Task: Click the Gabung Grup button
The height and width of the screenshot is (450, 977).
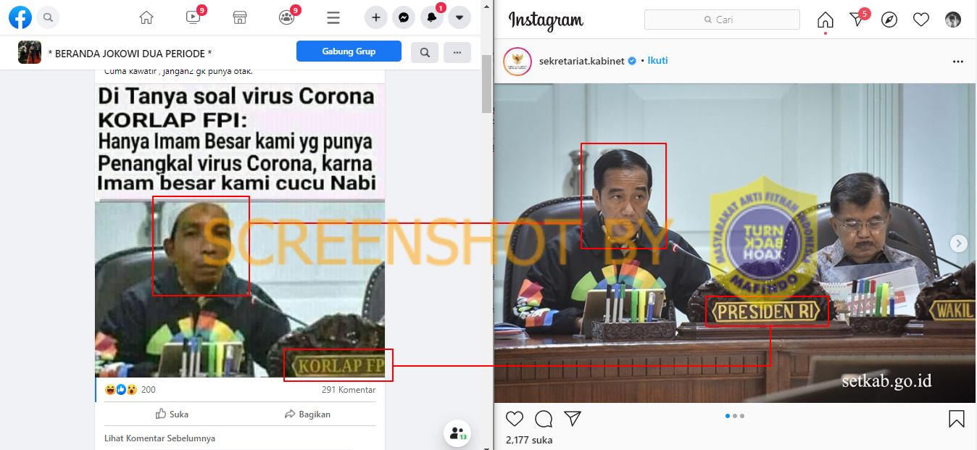Action: (x=349, y=51)
